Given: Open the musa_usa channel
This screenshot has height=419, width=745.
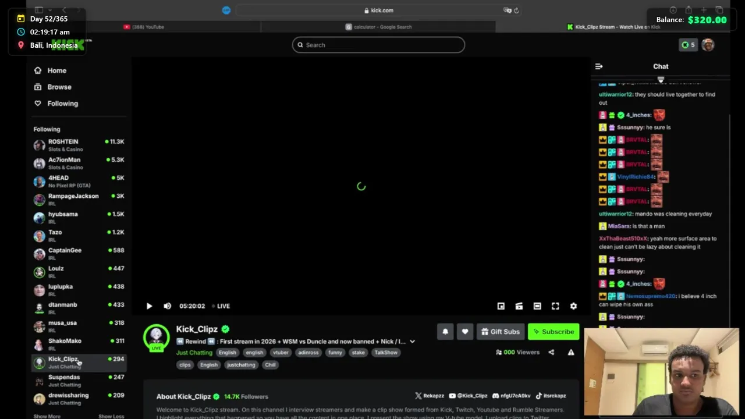Looking at the screenshot, I should 79,326.
